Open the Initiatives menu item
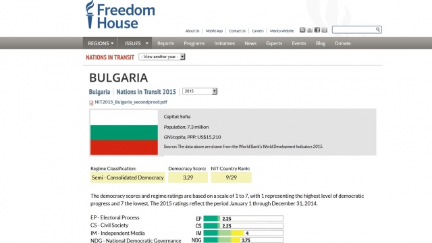 [225, 43]
